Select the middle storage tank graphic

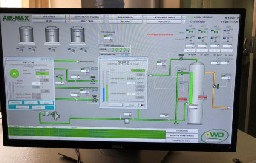pos(52,35)
